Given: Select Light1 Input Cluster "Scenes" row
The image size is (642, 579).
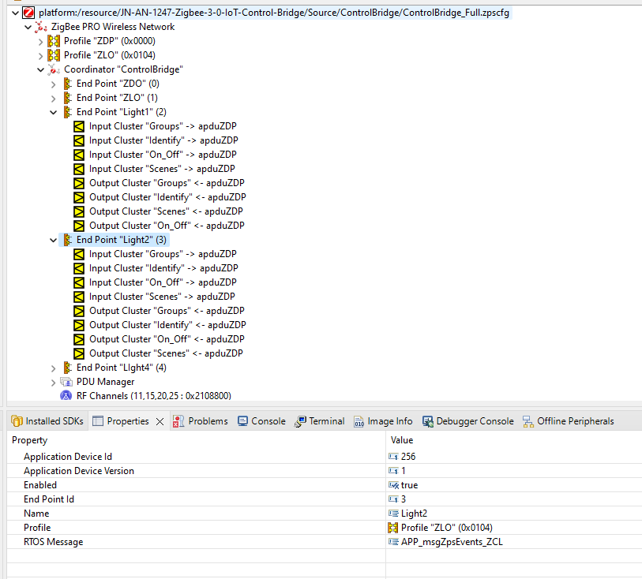Looking at the screenshot, I should point(162,169).
